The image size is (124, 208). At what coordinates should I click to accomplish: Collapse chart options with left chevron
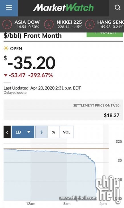point(7,132)
